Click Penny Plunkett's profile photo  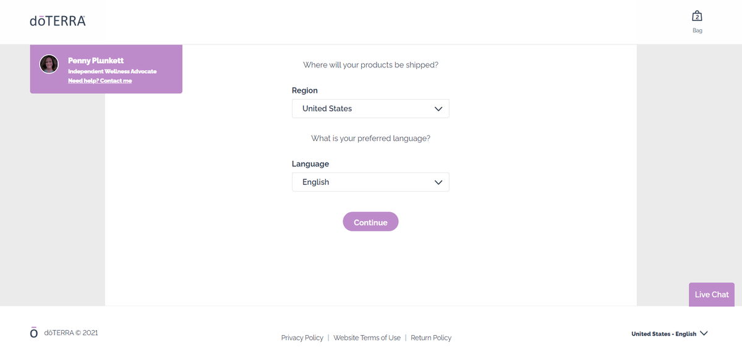[x=49, y=64]
